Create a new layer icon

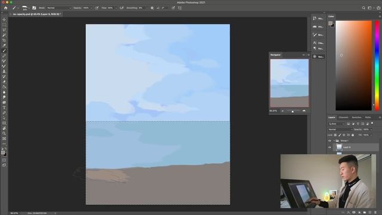[370, 213]
